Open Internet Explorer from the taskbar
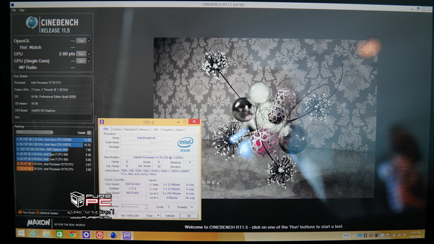Viewport: 434px width, 244px height. 34,234
